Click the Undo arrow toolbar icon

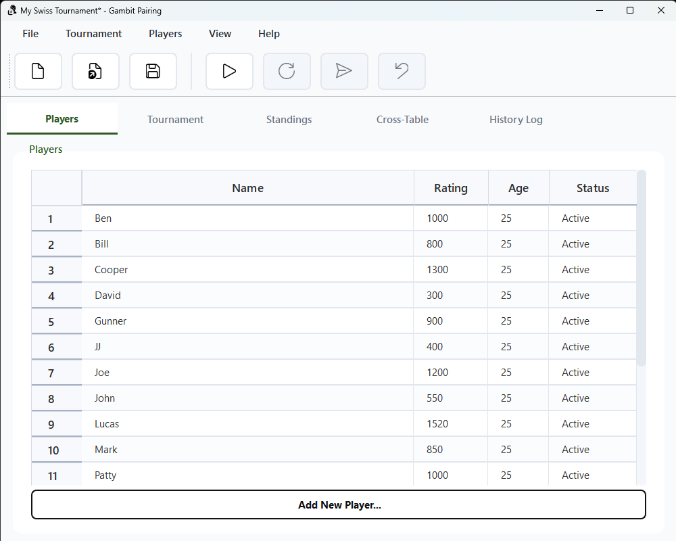click(402, 71)
